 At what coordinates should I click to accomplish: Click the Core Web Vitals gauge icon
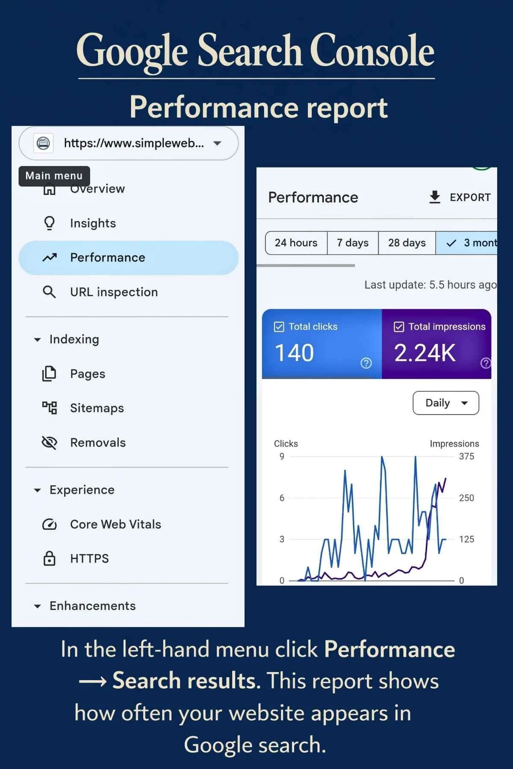click(50, 524)
